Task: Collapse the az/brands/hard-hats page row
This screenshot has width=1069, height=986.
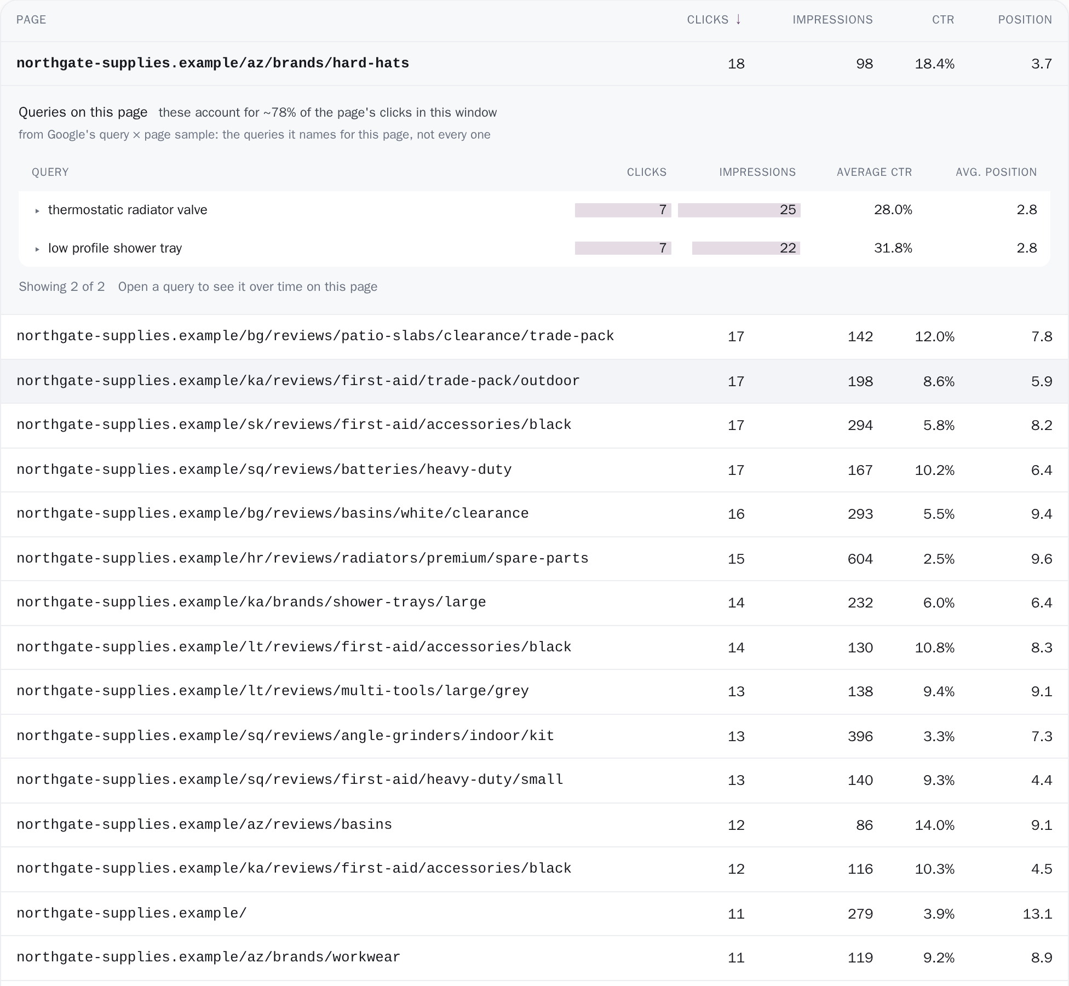Action: (534, 64)
